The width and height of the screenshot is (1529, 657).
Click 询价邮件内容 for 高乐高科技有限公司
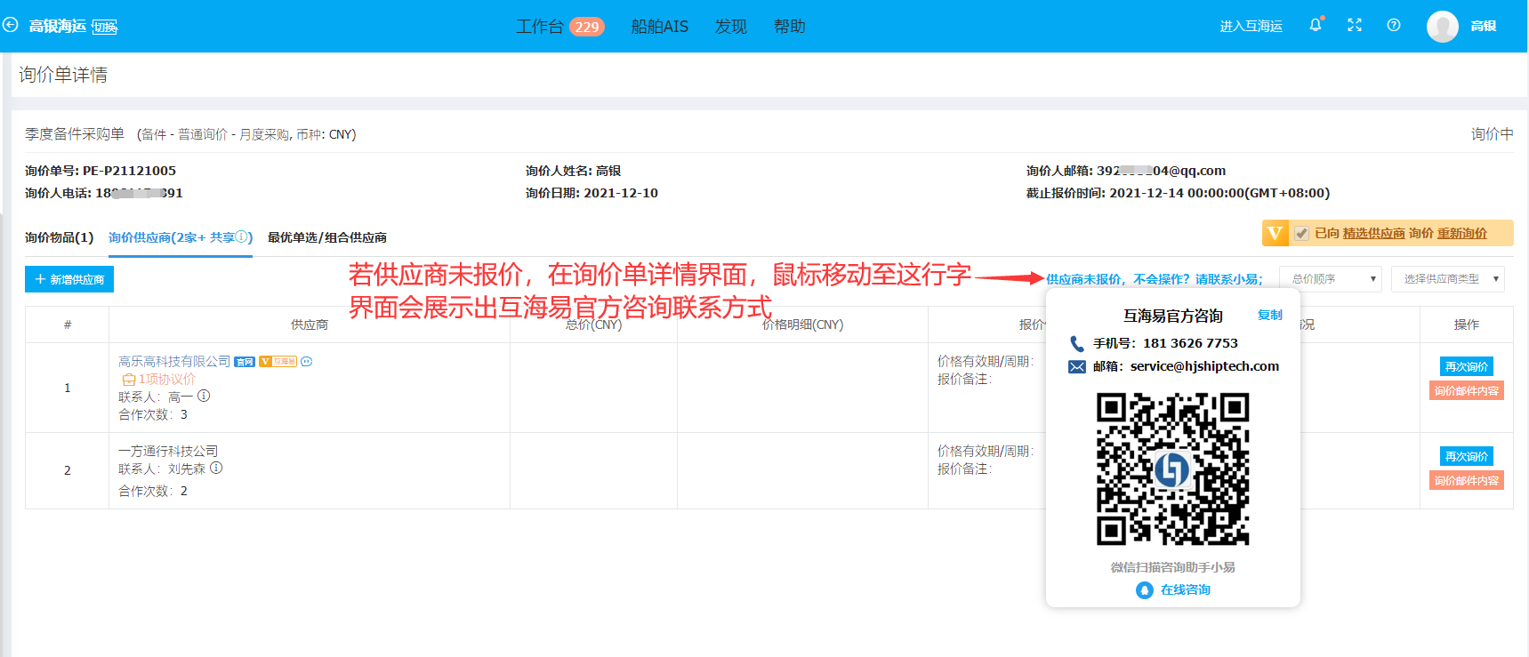pyautogui.click(x=1467, y=391)
